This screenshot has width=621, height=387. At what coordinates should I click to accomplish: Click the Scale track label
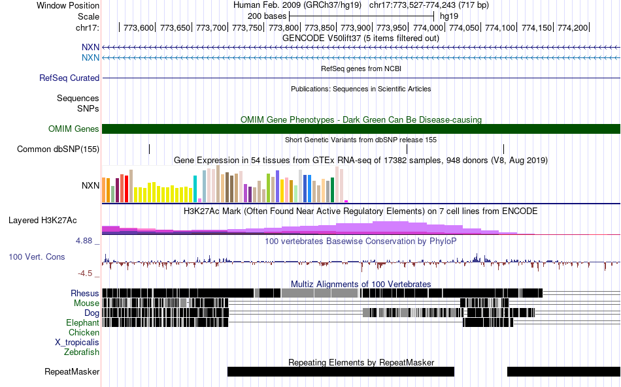pyautogui.click(x=88, y=16)
